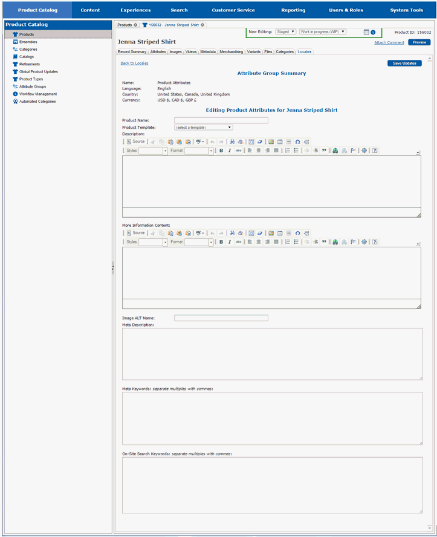The width and height of the screenshot is (437, 537).
Task: Apply block quote in Description editor
Action: coord(324,151)
